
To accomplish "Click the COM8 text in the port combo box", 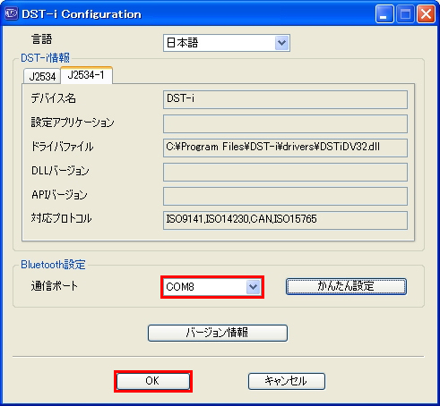I will tap(180, 287).
